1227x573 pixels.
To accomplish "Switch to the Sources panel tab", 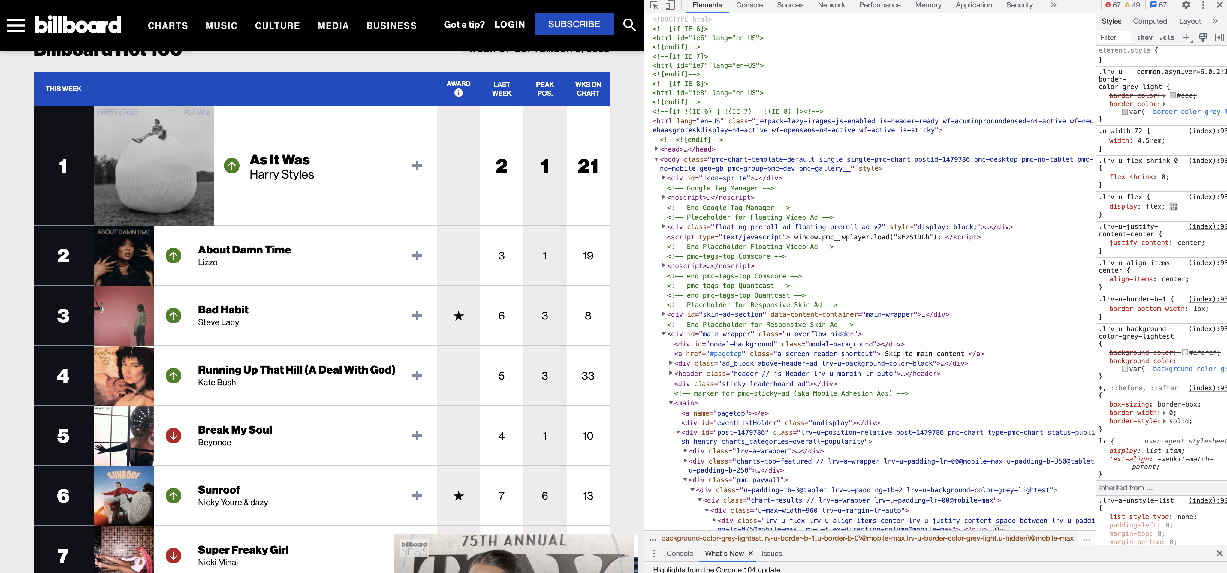I will click(790, 5).
